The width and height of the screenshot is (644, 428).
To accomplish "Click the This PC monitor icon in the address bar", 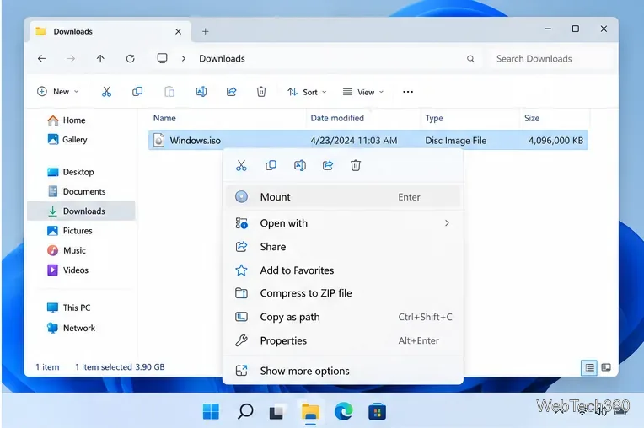I will [162, 58].
